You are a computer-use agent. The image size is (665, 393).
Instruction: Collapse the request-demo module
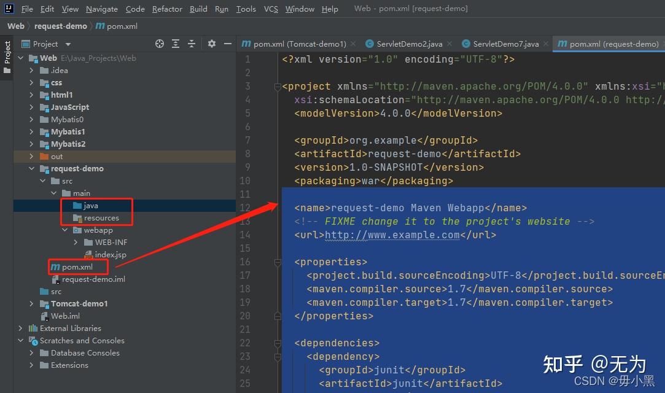(x=32, y=169)
